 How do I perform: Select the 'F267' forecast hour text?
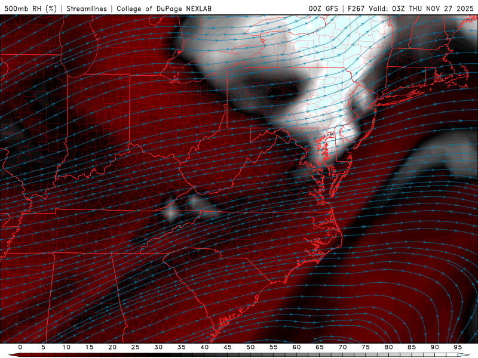[x=356, y=8]
